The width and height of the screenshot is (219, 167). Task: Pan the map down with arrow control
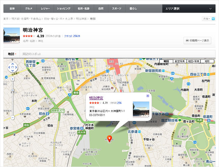pos(13,71)
